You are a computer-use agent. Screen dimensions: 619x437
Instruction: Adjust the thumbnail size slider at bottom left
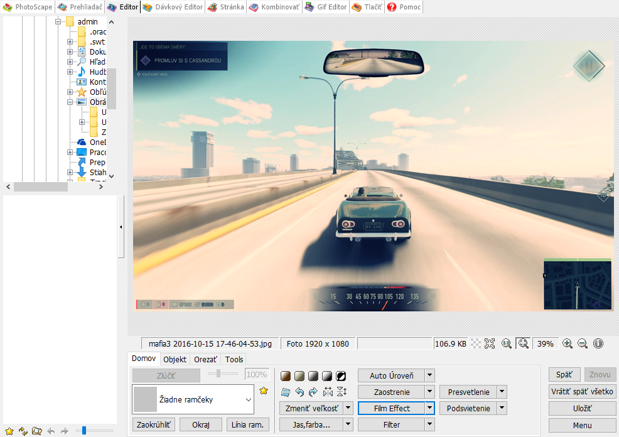coord(84,431)
